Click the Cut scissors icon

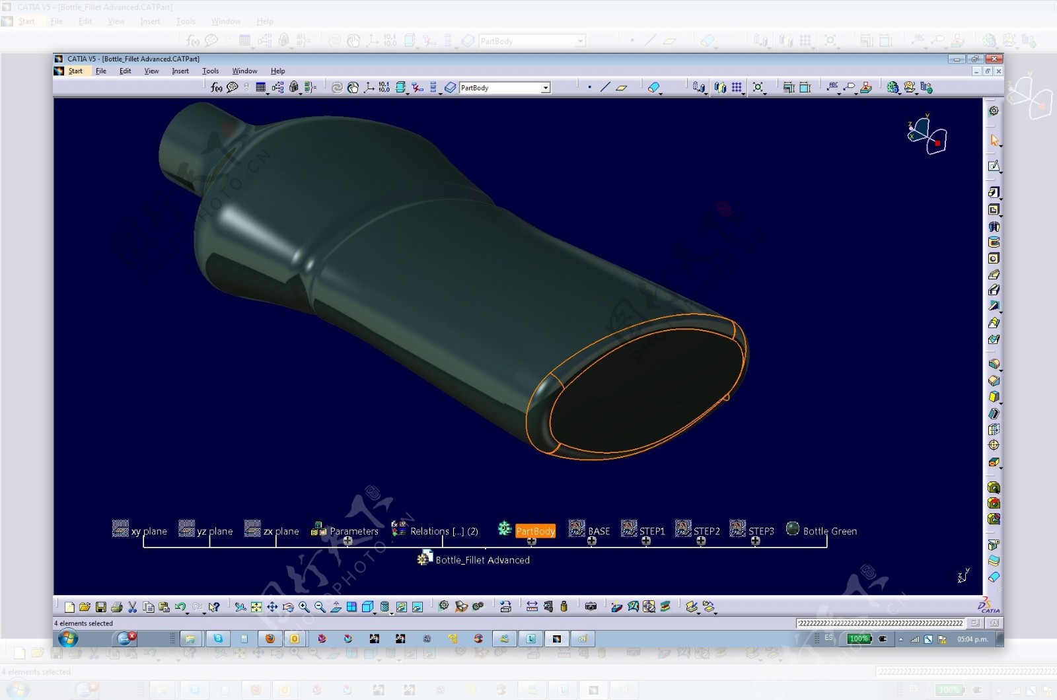pos(132,606)
